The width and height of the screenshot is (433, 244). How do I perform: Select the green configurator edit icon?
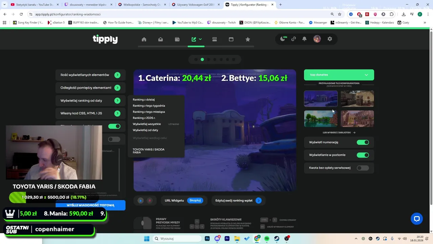coord(194,39)
